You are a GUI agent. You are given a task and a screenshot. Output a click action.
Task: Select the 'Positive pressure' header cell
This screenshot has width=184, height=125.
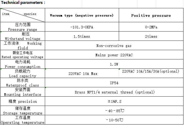(x=151, y=15)
